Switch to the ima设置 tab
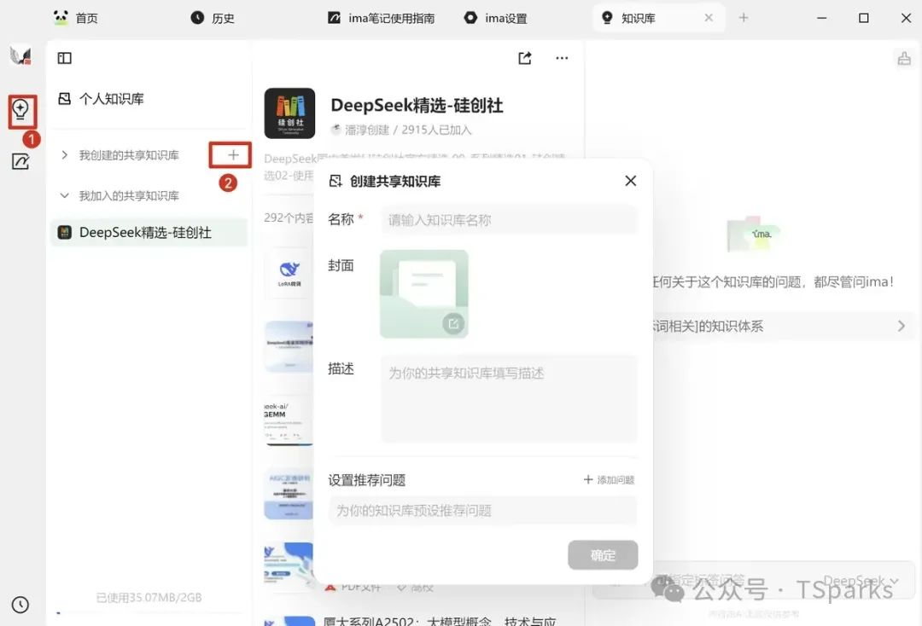This screenshot has width=922, height=626. tap(496, 18)
